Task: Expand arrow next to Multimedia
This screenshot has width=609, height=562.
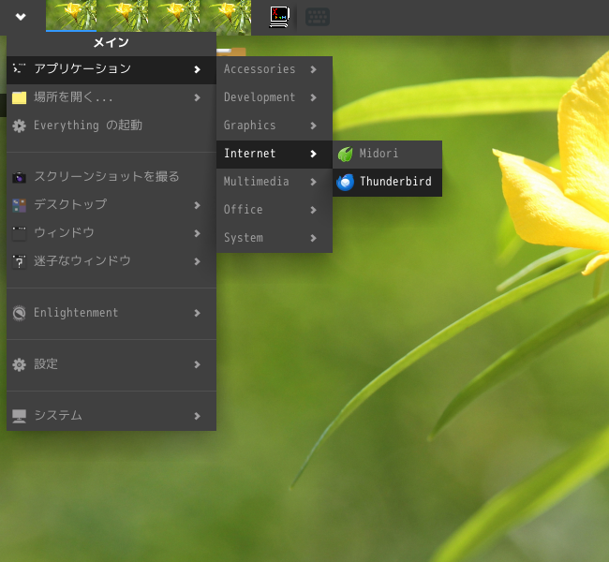Action: [314, 182]
